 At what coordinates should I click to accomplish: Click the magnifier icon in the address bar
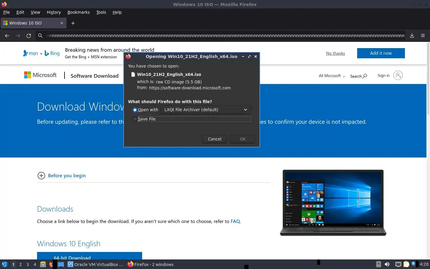click(40, 36)
